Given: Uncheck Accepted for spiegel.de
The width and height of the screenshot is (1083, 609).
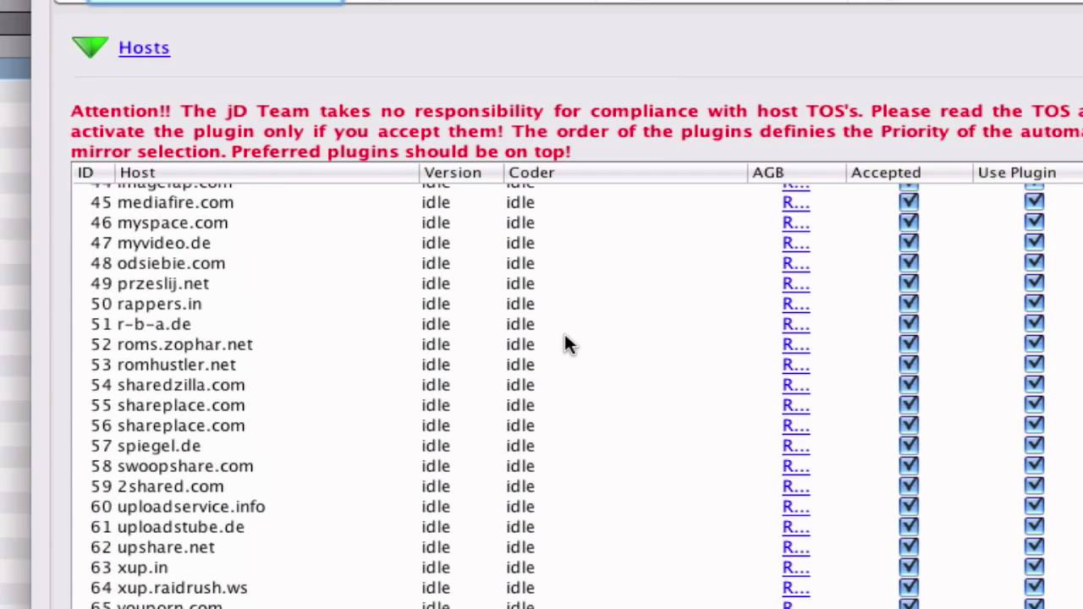Looking at the screenshot, I should 909,445.
